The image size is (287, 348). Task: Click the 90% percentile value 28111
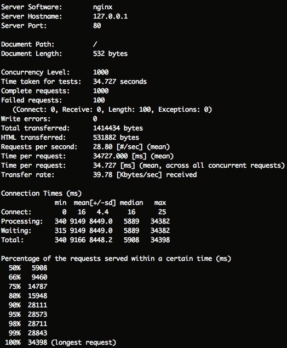click(37, 305)
